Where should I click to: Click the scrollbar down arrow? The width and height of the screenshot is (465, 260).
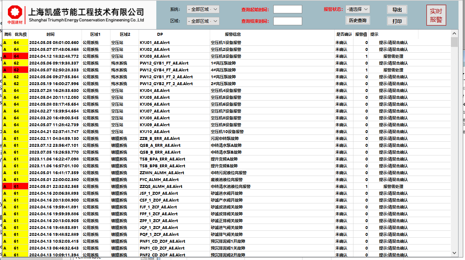pos(454,254)
